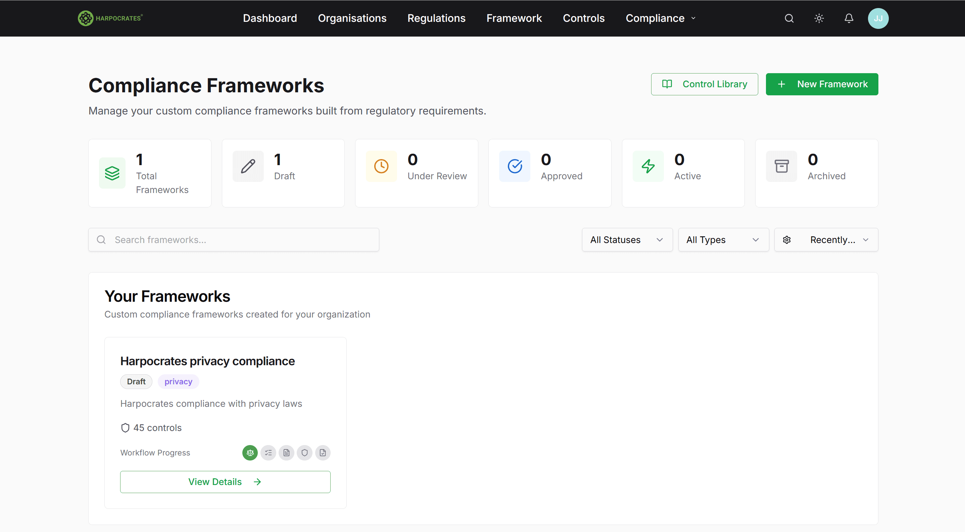Select the scales workflow step icon
The width and height of the screenshot is (965, 532).
[250, 452]
